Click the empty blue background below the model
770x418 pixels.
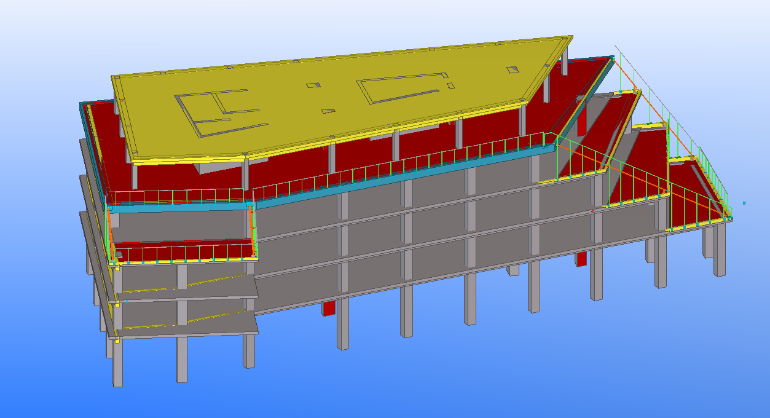[430, 381]
